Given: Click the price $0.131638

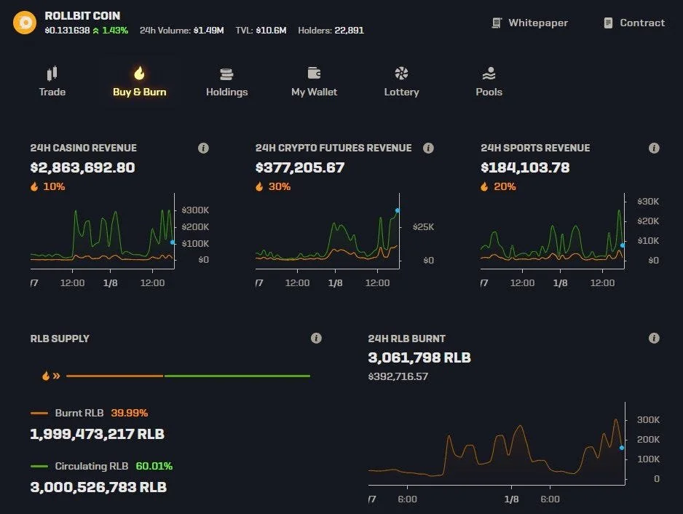Looking at the screenshot, I should click(67, 31).
